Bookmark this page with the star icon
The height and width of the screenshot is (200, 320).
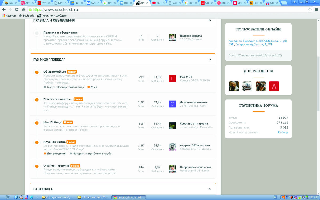pos(310,9)
